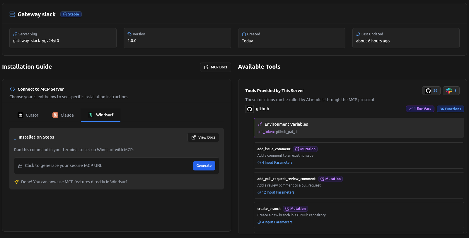Click the link icon next to Server Slug
The width and height of the screenshot is (469, 238).
click(x=15, y=34)
